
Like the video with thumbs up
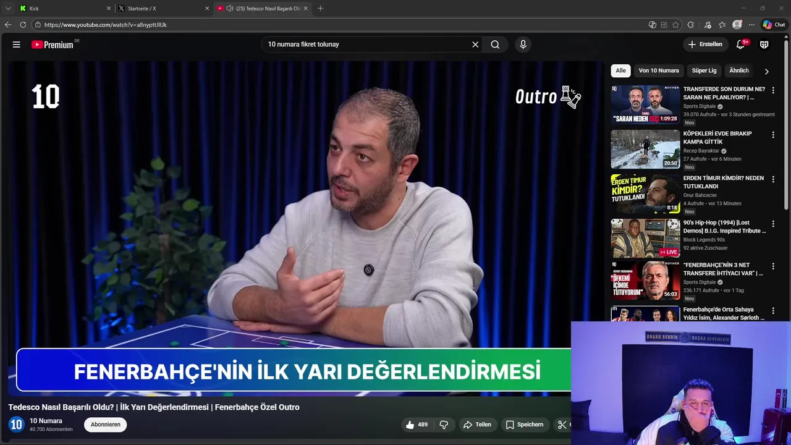click(417, 425)
